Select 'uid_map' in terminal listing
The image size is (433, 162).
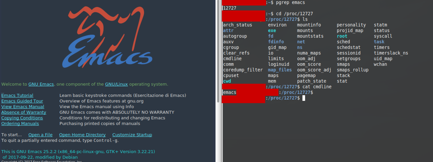(383, 58)
